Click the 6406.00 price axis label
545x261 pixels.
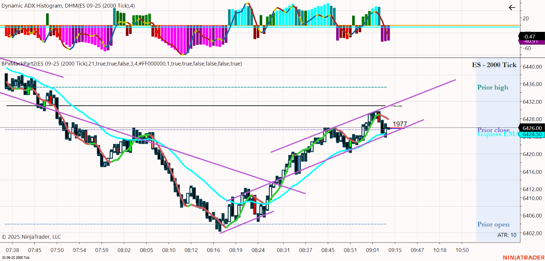(x=532, y=215)
